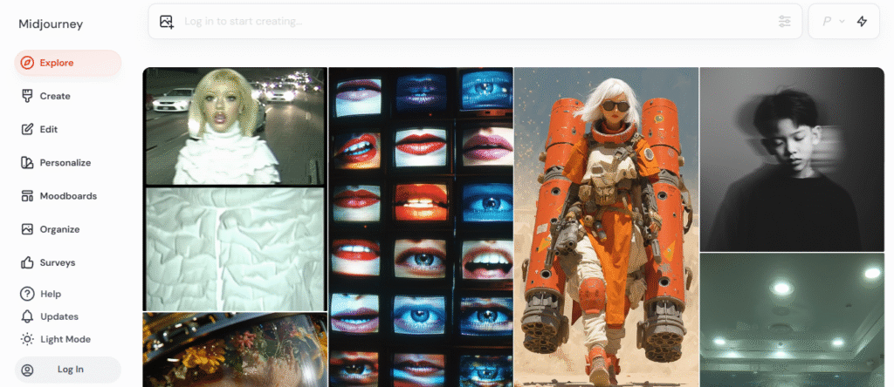Click the Updates bell icon
Screen dimensions: 894x387
(x=27, y=316)
